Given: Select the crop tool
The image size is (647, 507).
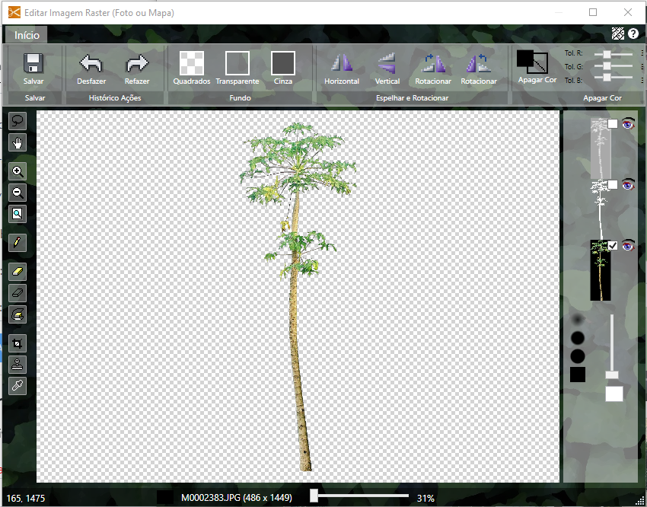Looking at the screenshot, I should pyautogui.click(x=17, y=343).
